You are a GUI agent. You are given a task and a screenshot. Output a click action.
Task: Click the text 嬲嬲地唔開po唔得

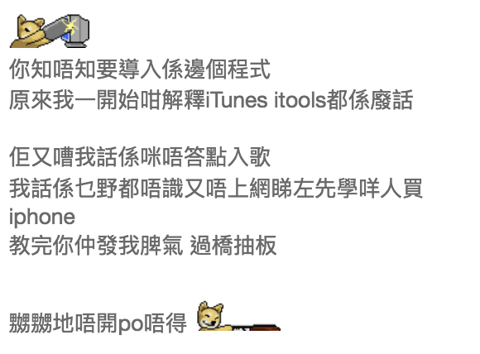[x=98, y=323]
